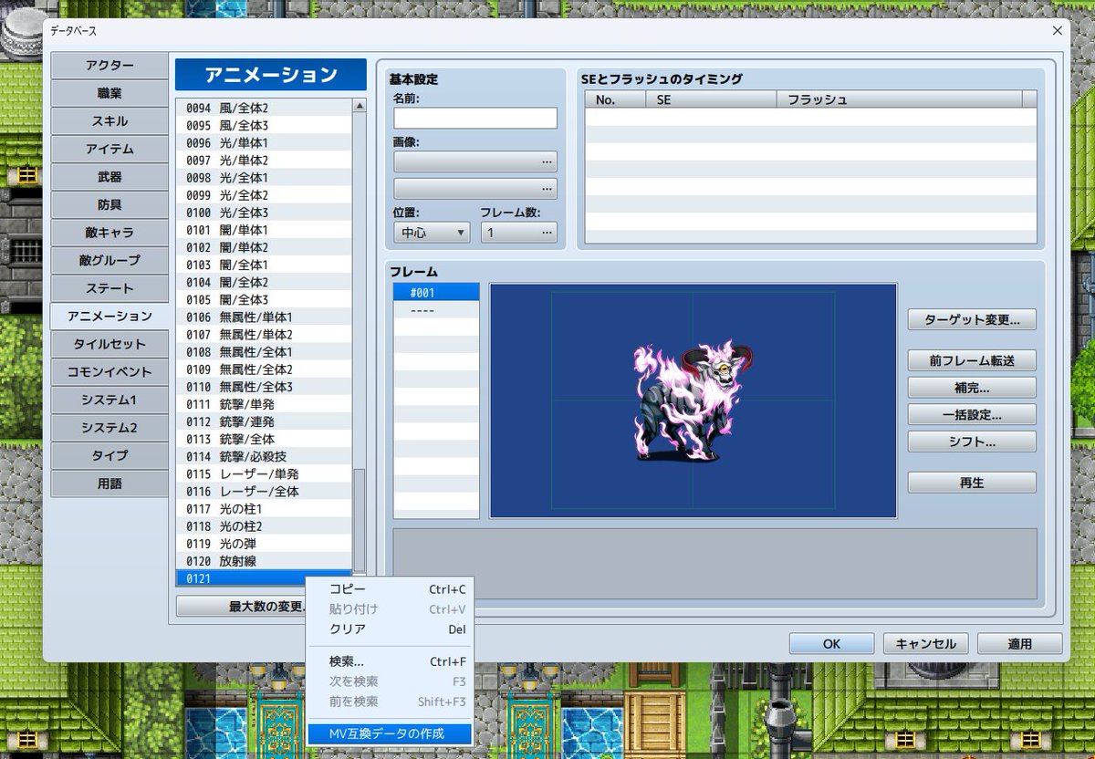Open 一括設定... dialog
Image resolution: width=1095 pixels, height=759 pixels.
[x=972, y=414]
